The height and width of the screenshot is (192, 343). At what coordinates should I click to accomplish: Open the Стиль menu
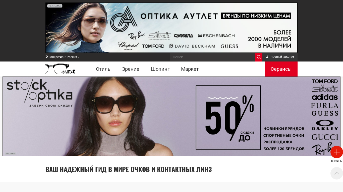103,69
